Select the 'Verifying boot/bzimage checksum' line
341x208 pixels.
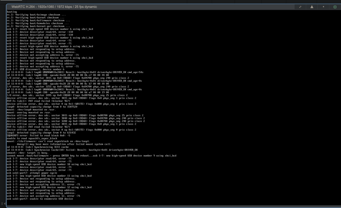[36, 15]
